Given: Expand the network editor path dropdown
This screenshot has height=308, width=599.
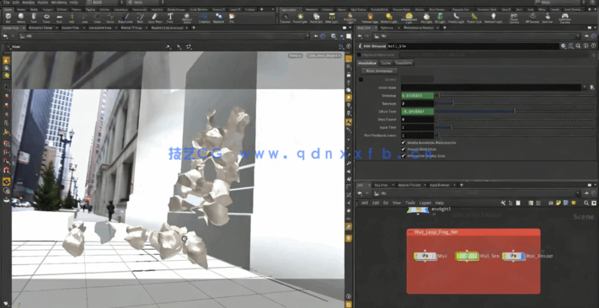Looking at the screenshot, I should [x=579, y=194].
